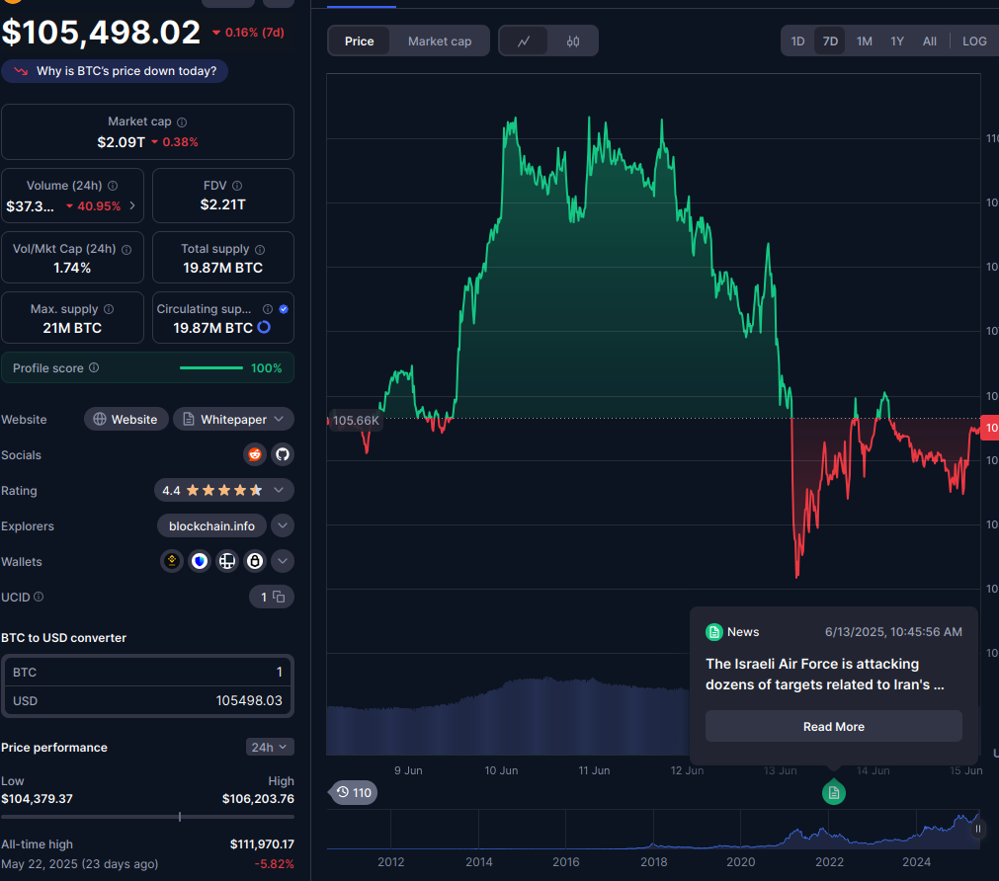Copy the UCID value 1
Image resolution: width=999 pixels, height=881 pixels.
279,597
